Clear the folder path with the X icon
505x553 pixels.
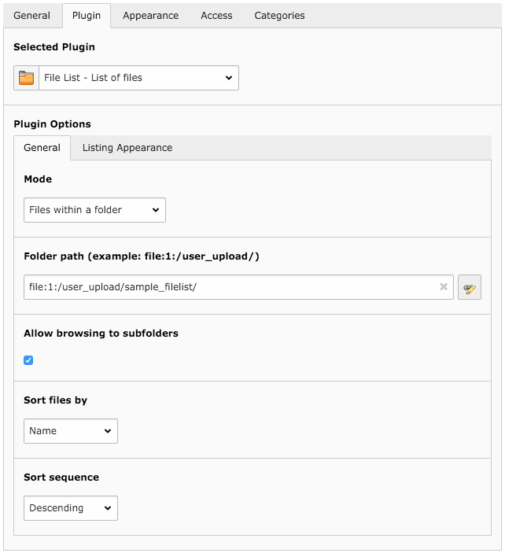pos(444,287)
